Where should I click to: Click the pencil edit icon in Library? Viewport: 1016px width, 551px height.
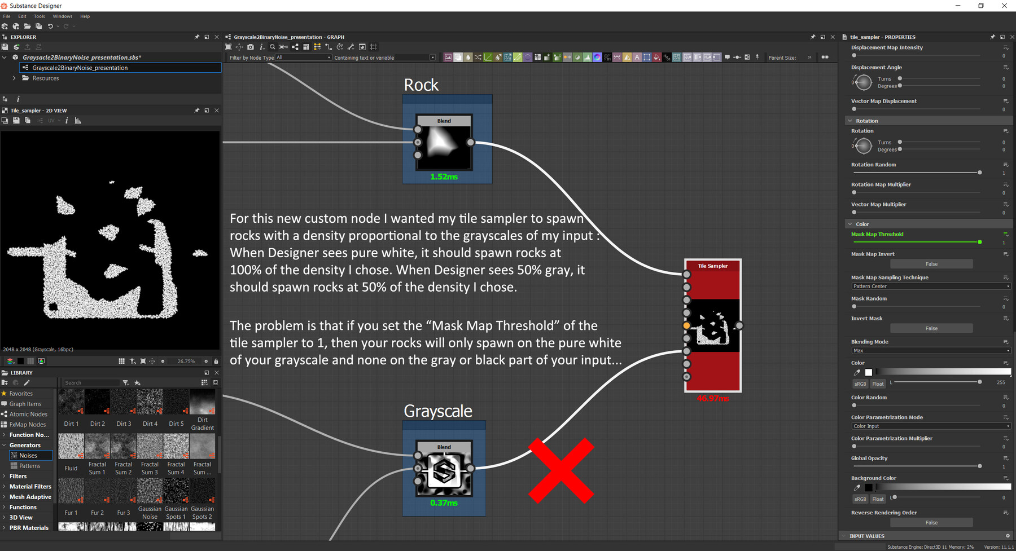coord(27,382)
